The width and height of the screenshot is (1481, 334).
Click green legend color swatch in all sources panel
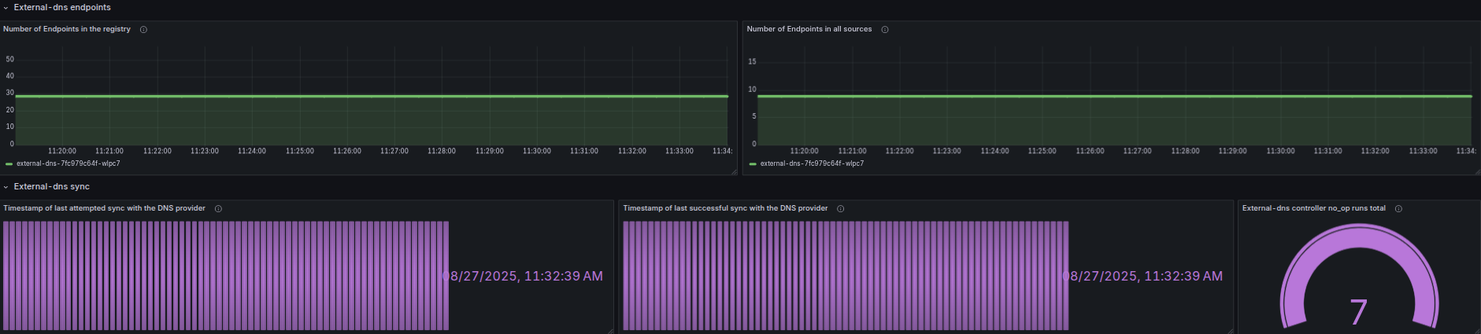click(753, 164)
